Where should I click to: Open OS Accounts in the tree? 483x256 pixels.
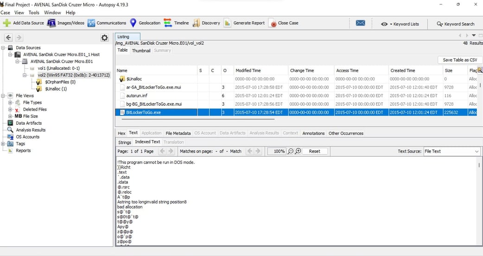point(28,137)
